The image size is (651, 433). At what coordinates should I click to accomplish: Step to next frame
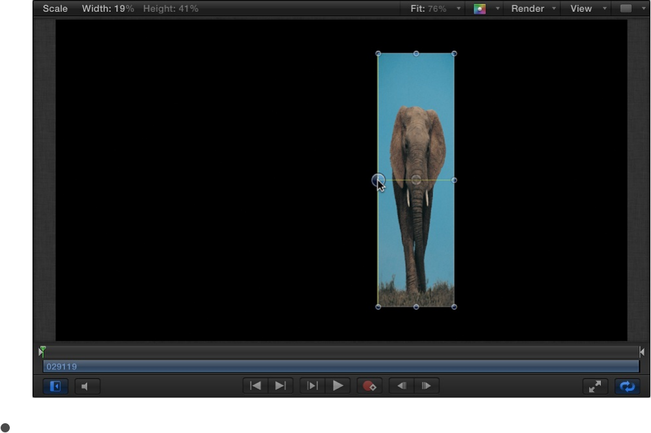[426, 386]
